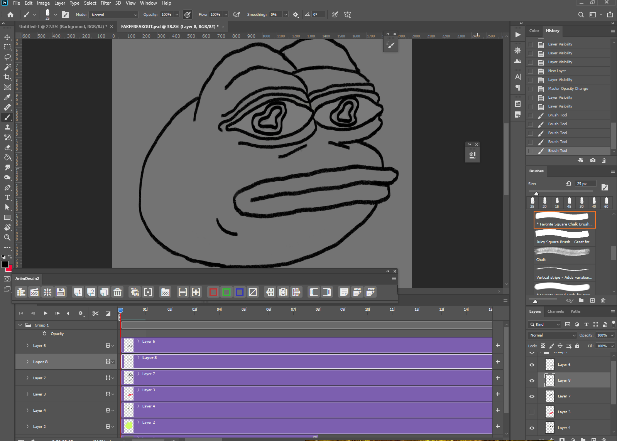Toggle visibility of Layer 8
Viewport: 617px width, 441px height.
click(532, 380)
